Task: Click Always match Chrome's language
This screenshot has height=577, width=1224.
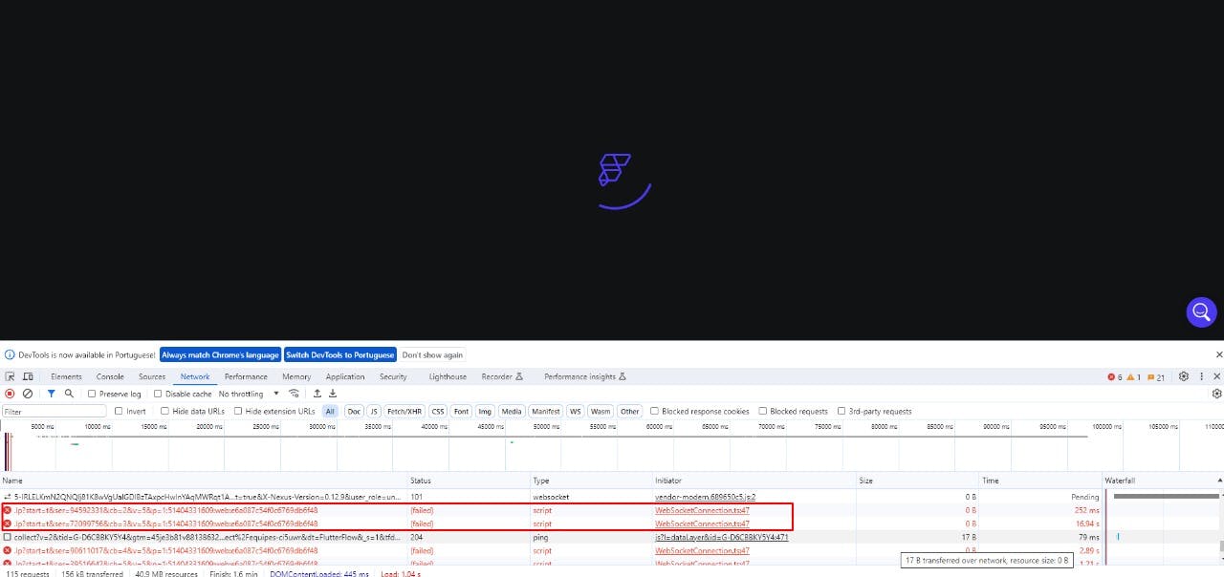Action: [220, 354]
